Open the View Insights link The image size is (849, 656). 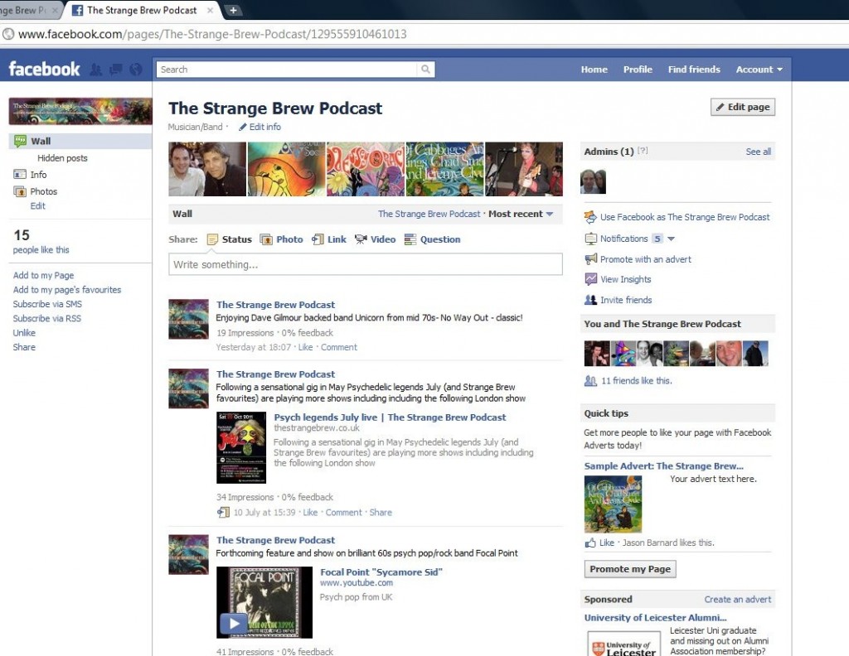pos(625,279)
